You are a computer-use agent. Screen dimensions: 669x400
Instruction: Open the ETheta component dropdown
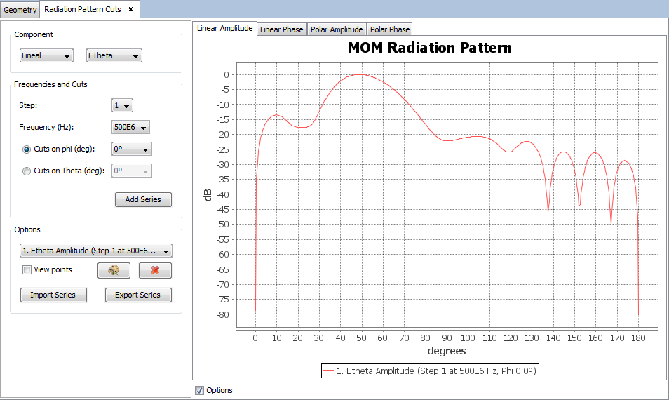click(x=114, y=55)
